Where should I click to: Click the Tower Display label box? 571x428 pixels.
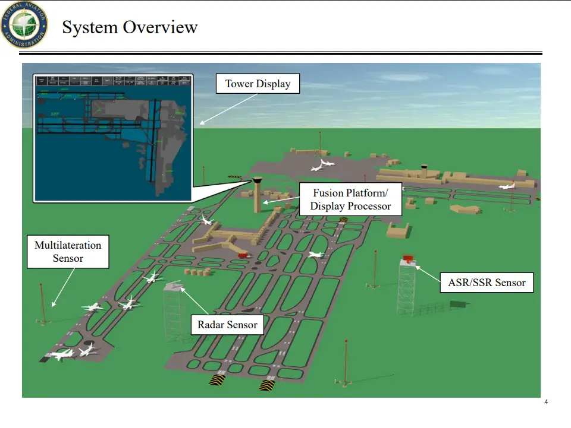tap(257, 84)
